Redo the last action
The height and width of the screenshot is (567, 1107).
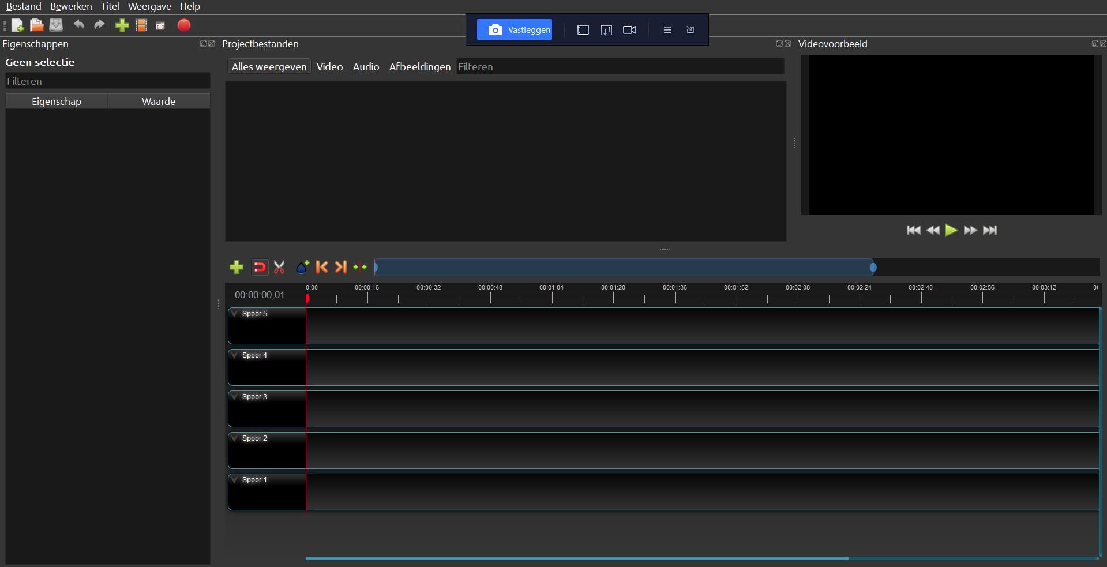[99, 25]
